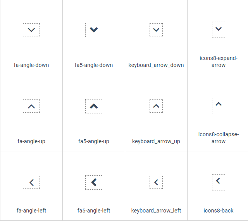Click the icons8-expand-arrow name label
This screenshot has width=248, height=221.
click(219, 62)
